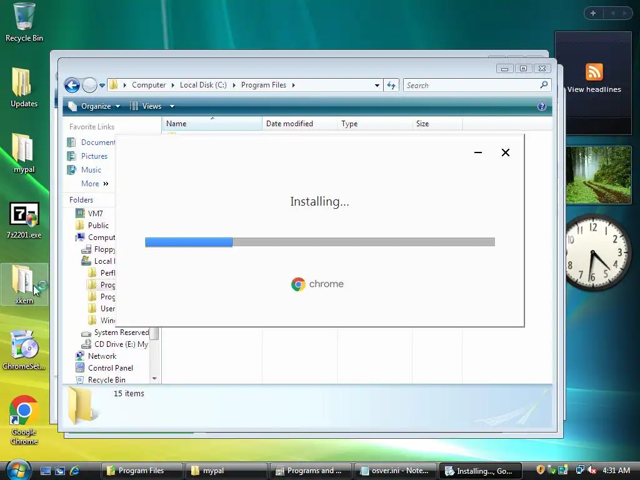Click the Explorer Back button
Viewport: 640px width, 480px height.
pyautogui.click(x=72, y=85)
